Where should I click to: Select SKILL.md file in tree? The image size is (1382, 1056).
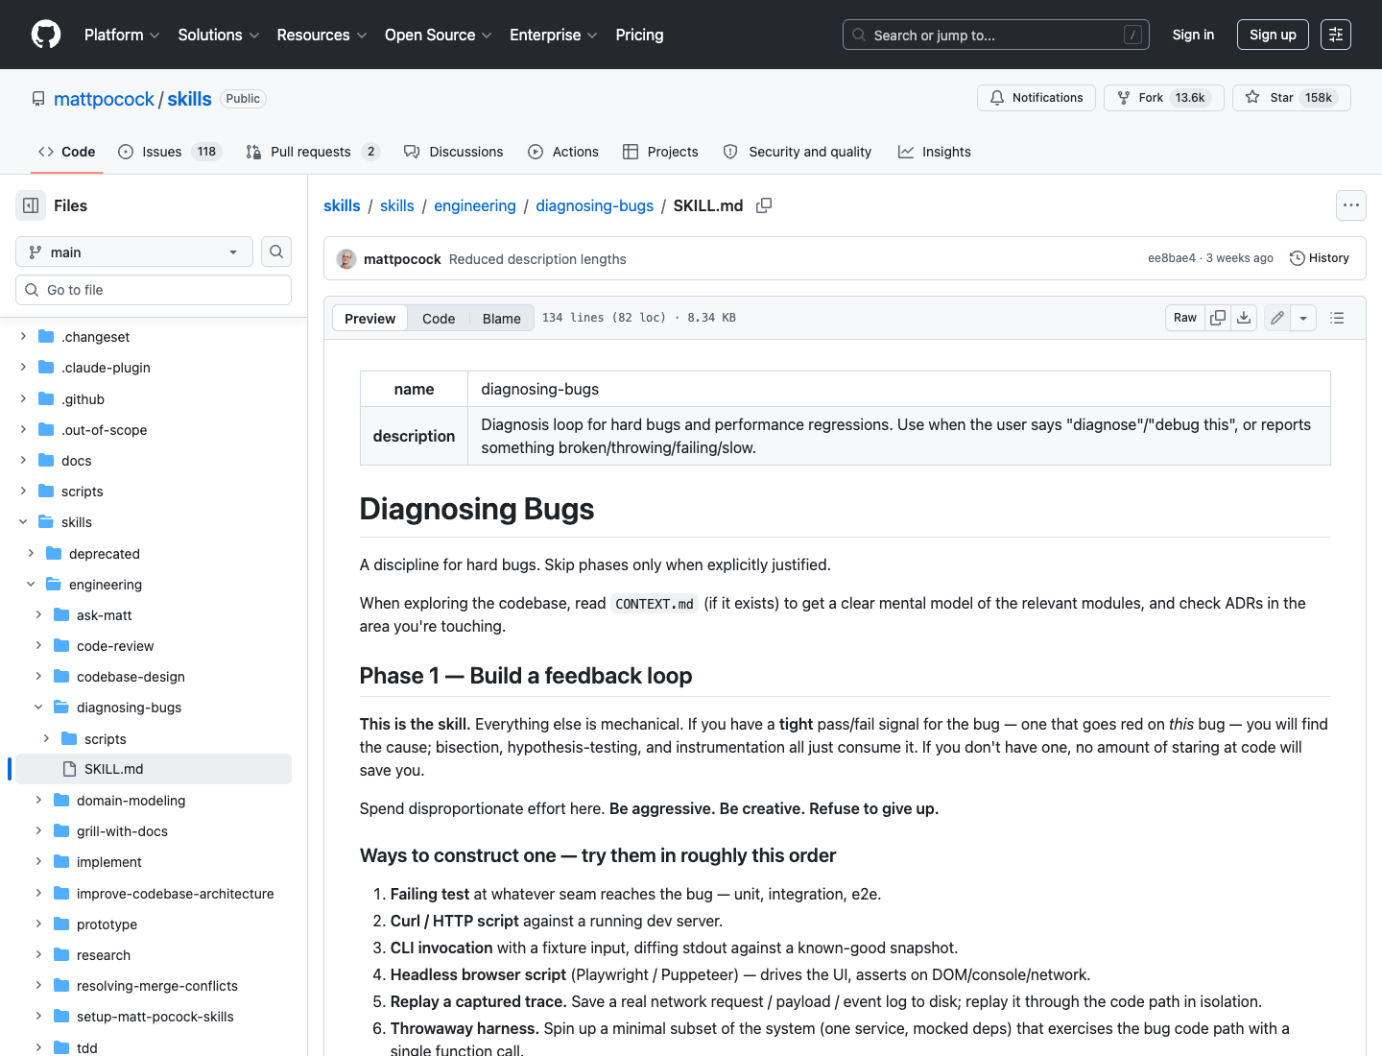point(154,769)
